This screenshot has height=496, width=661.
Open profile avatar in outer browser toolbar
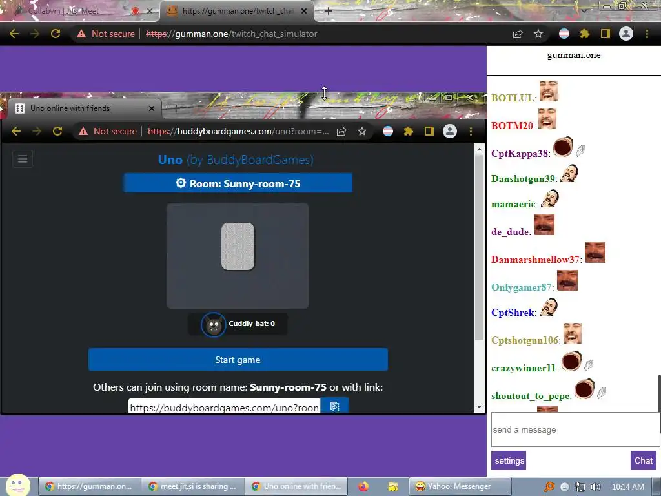coord(626,34)
